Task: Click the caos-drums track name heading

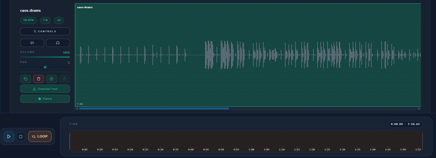Action: tap(30, 11)
